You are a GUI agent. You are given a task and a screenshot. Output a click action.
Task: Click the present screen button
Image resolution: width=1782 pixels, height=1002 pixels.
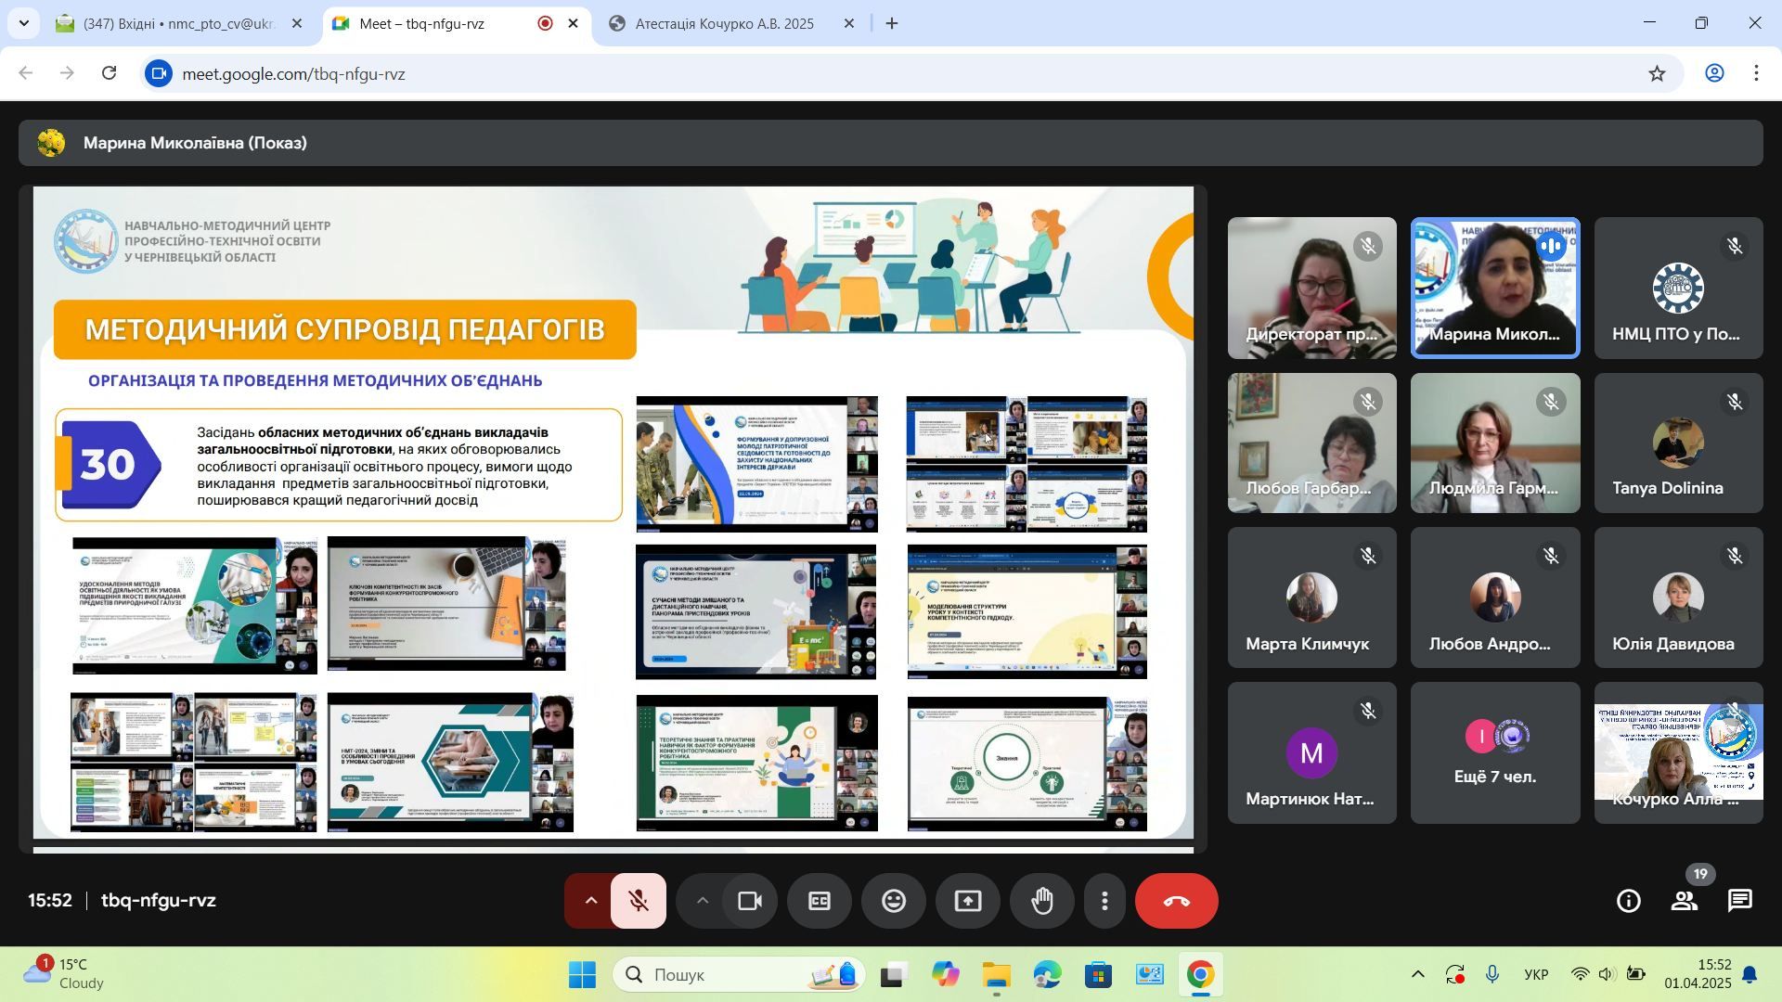pos(967,901)
